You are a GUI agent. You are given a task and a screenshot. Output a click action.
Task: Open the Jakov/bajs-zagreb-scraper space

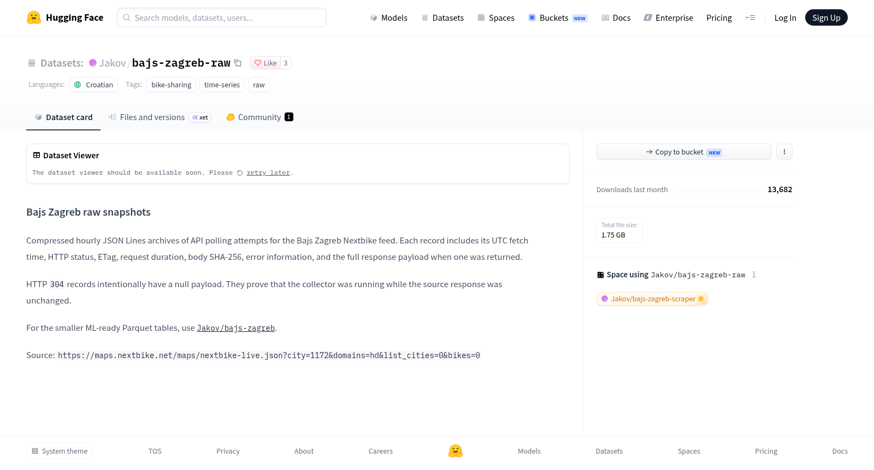(x=652, y=299)
